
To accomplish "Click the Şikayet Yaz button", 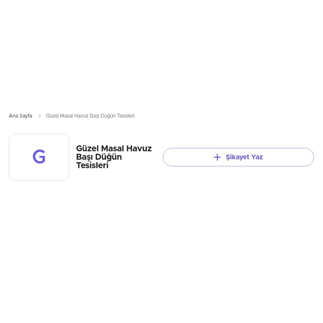I will (238, 157).
